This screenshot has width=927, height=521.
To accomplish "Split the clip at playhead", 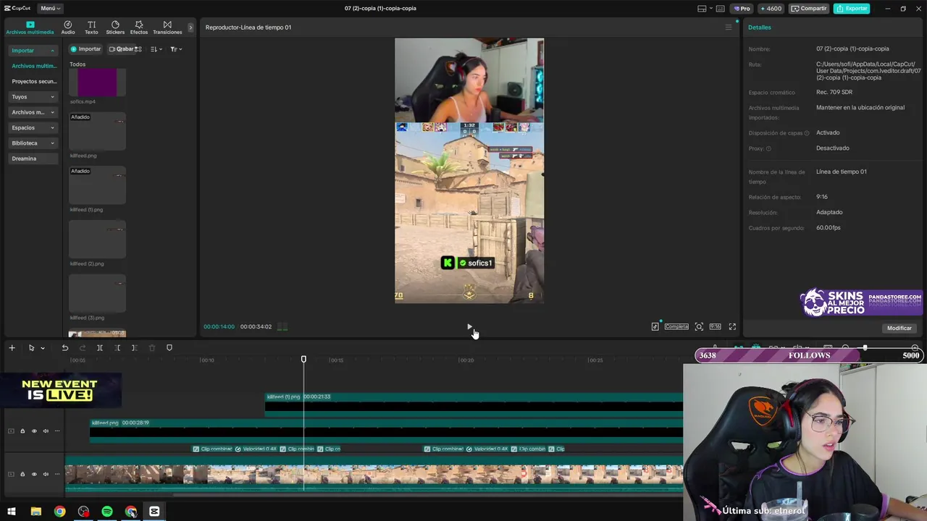I will pyautogui.click(x=99, y=348).
